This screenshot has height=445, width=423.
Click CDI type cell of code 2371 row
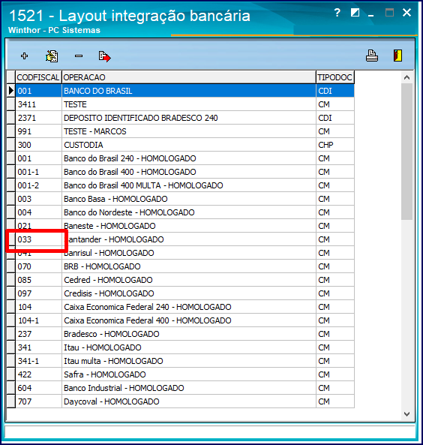[335, 118]
